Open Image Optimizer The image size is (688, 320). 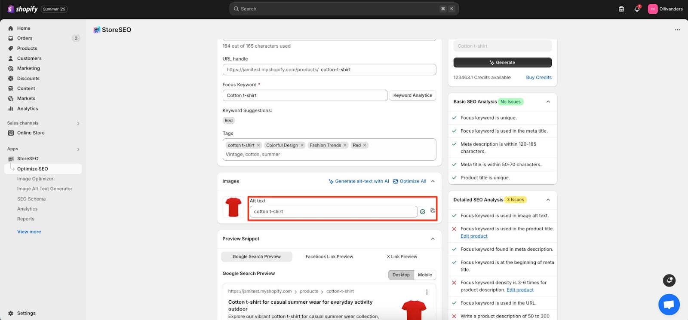[x=35, y=179]
